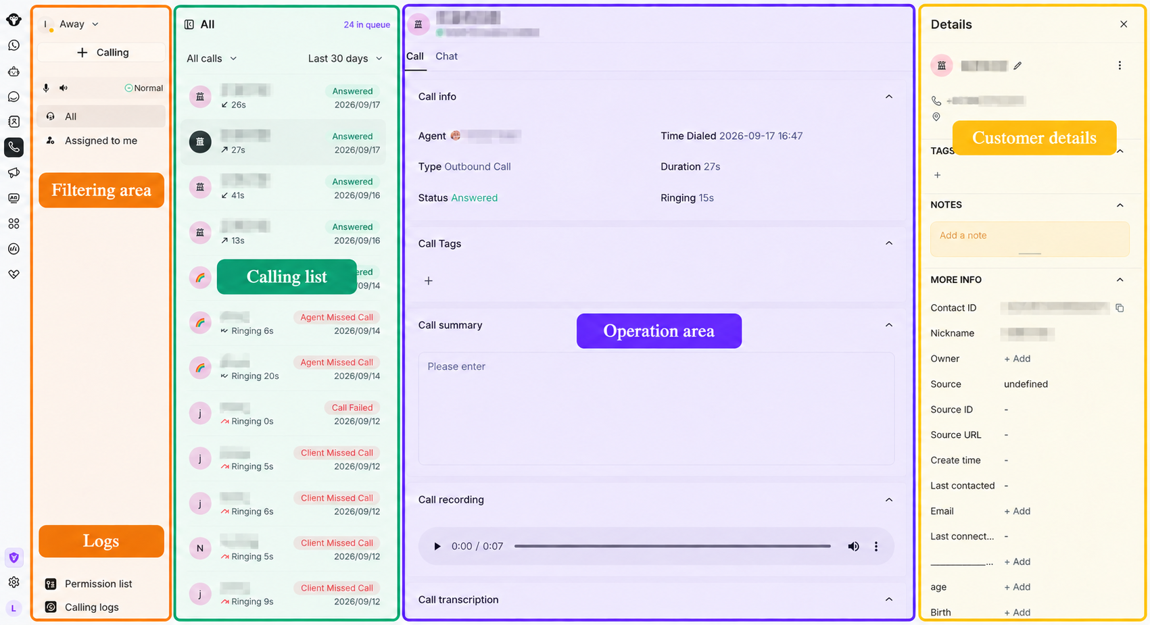
Task: Copy the Contact ID with the copy icon
Action: [1120, 308]
